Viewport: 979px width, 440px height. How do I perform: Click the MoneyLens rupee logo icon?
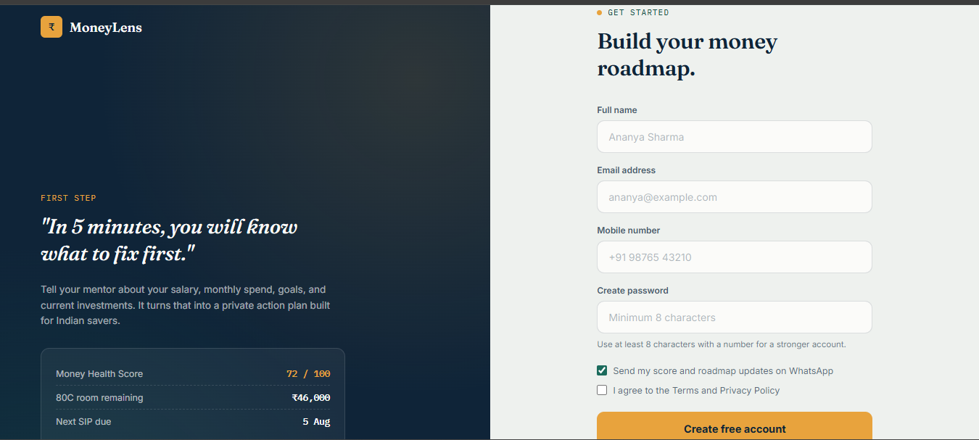click(51, 28)
